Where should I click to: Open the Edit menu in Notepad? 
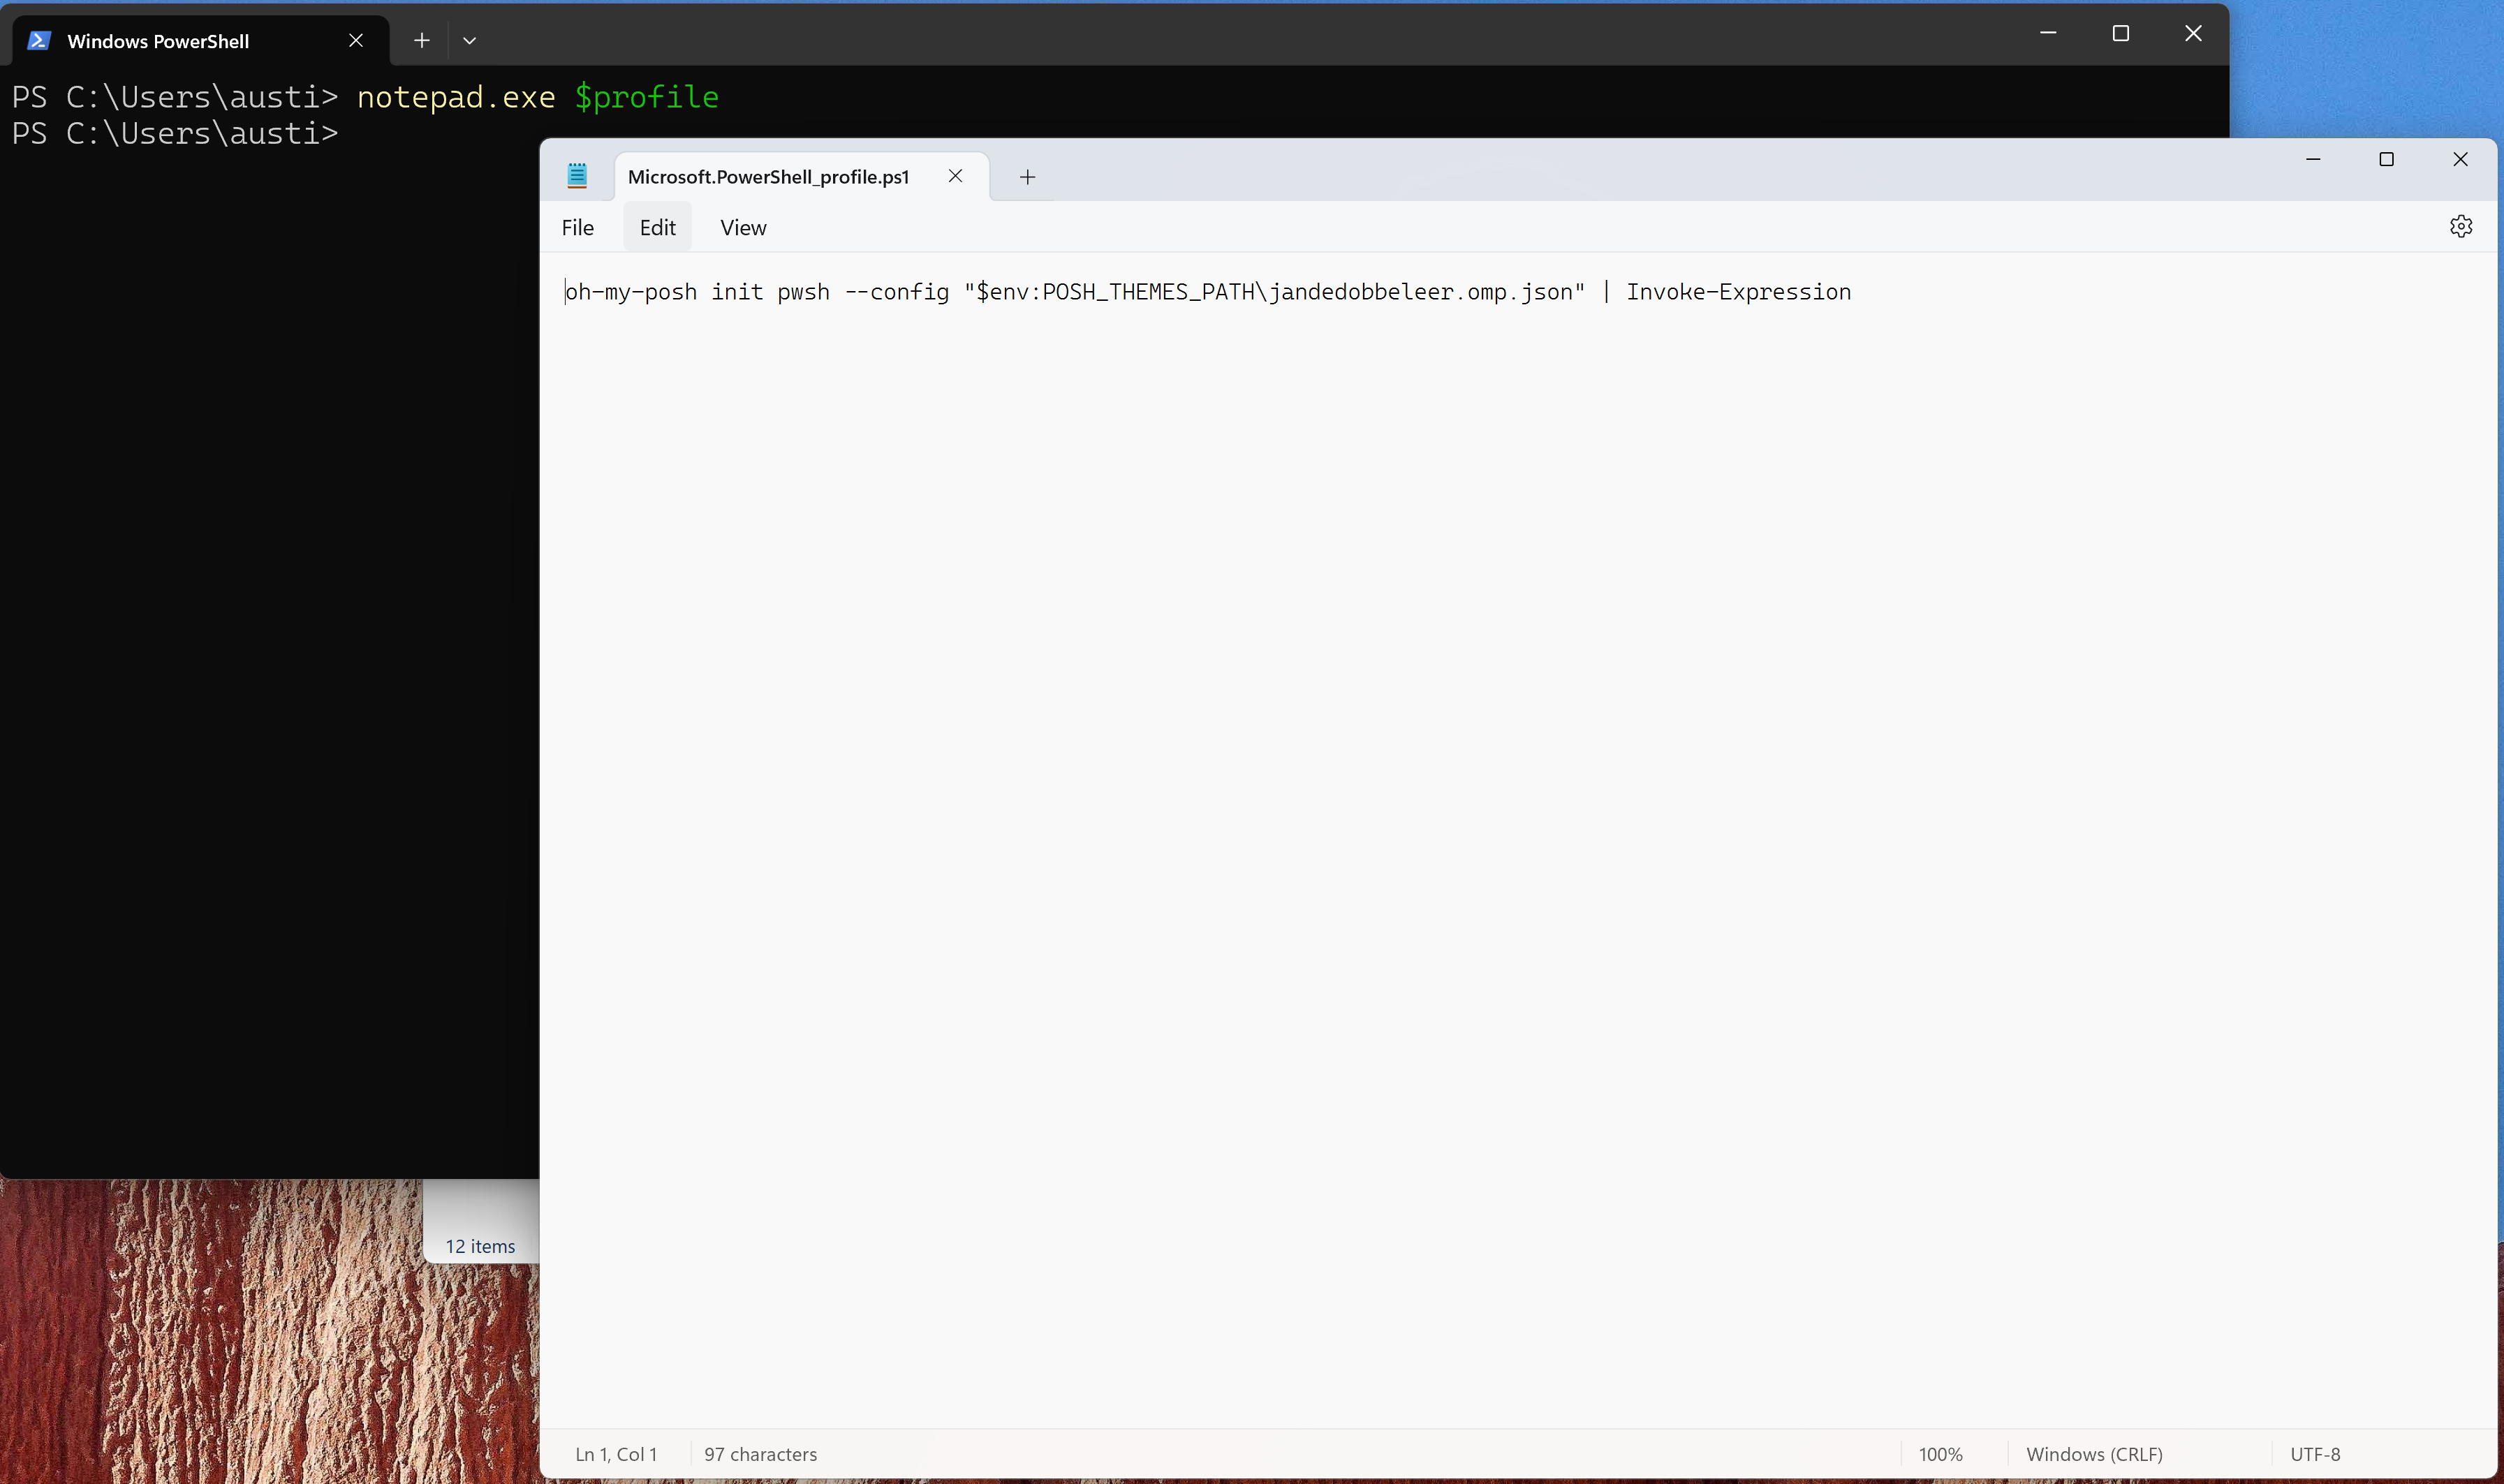(657, 228)
